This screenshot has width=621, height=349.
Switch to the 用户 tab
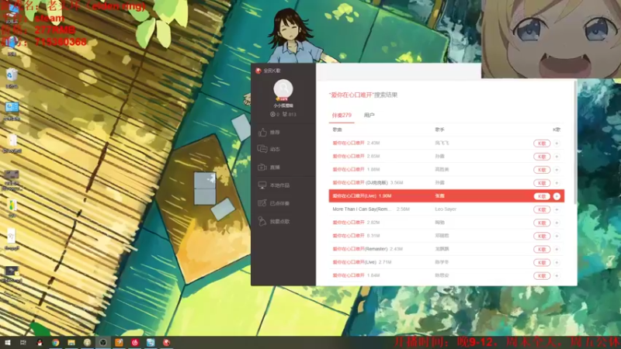pos(369,115)
